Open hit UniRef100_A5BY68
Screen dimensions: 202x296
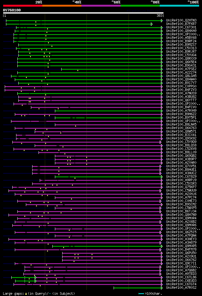181,38
